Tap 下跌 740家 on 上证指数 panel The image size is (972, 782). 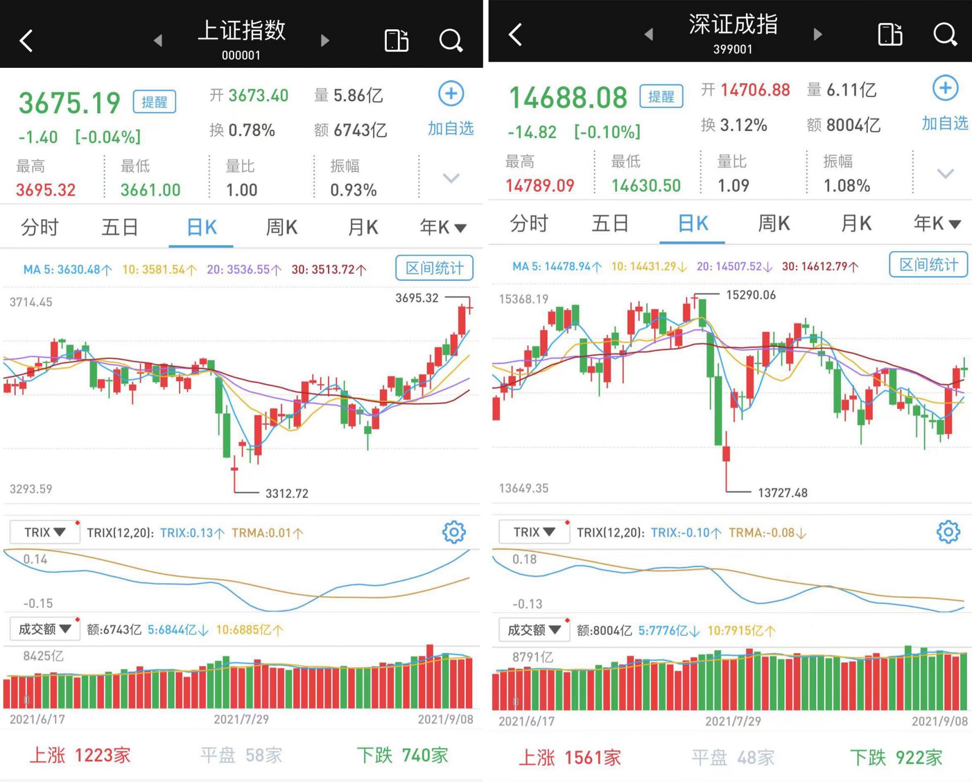[x=402, y=755]
